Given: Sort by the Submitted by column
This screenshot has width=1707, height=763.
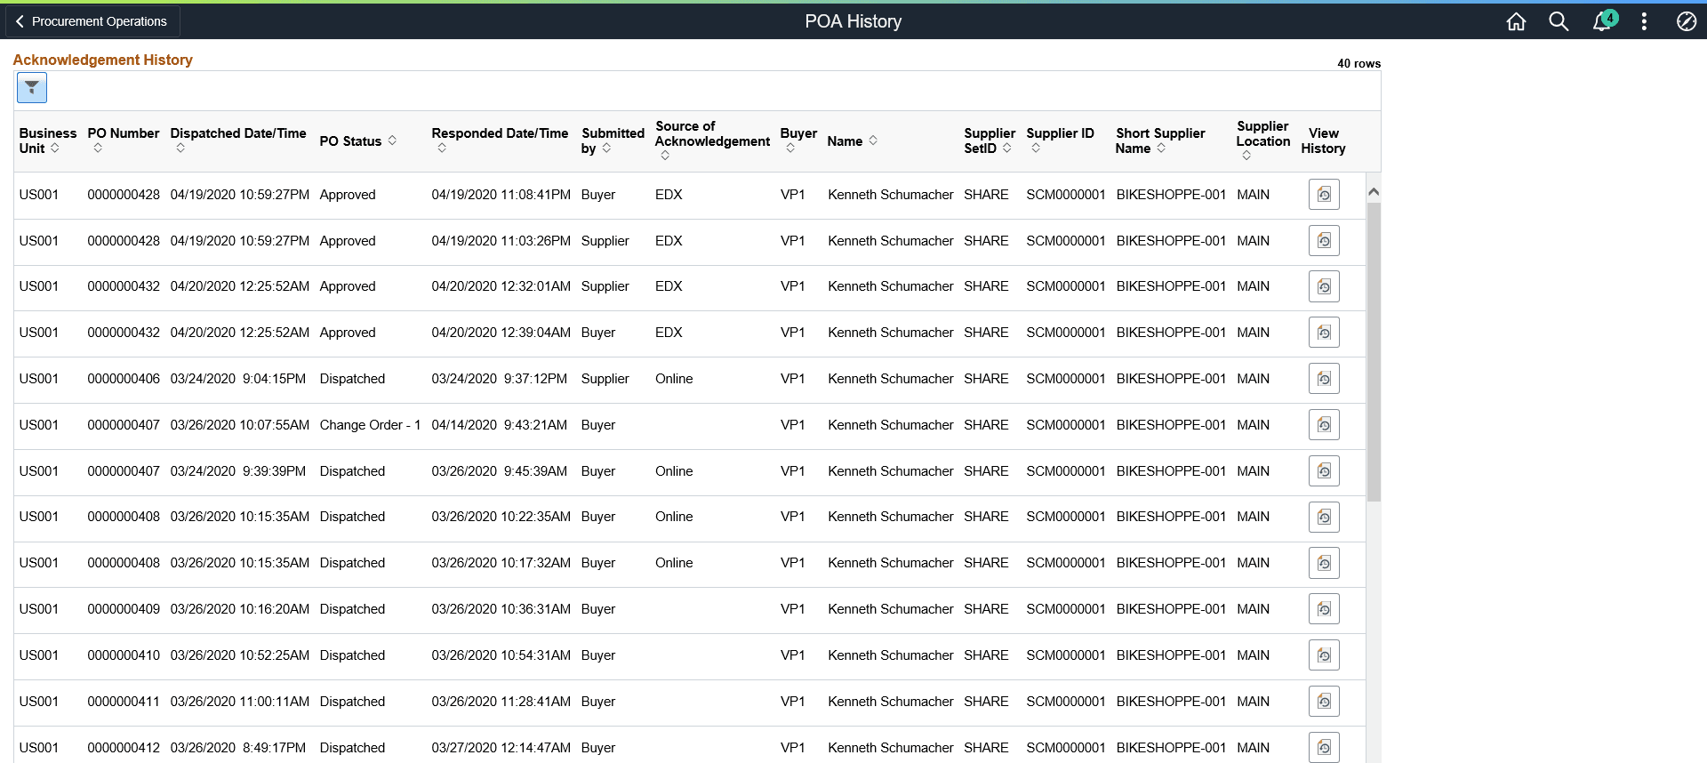Looking at the screenshot, I should pyautogui.click(x=613, y=141).
